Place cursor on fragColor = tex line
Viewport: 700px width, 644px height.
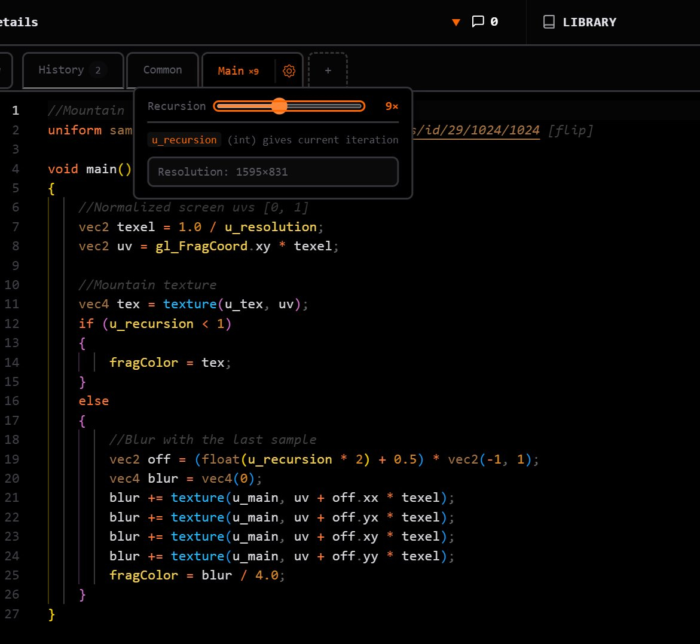click(x=170, y=363)
